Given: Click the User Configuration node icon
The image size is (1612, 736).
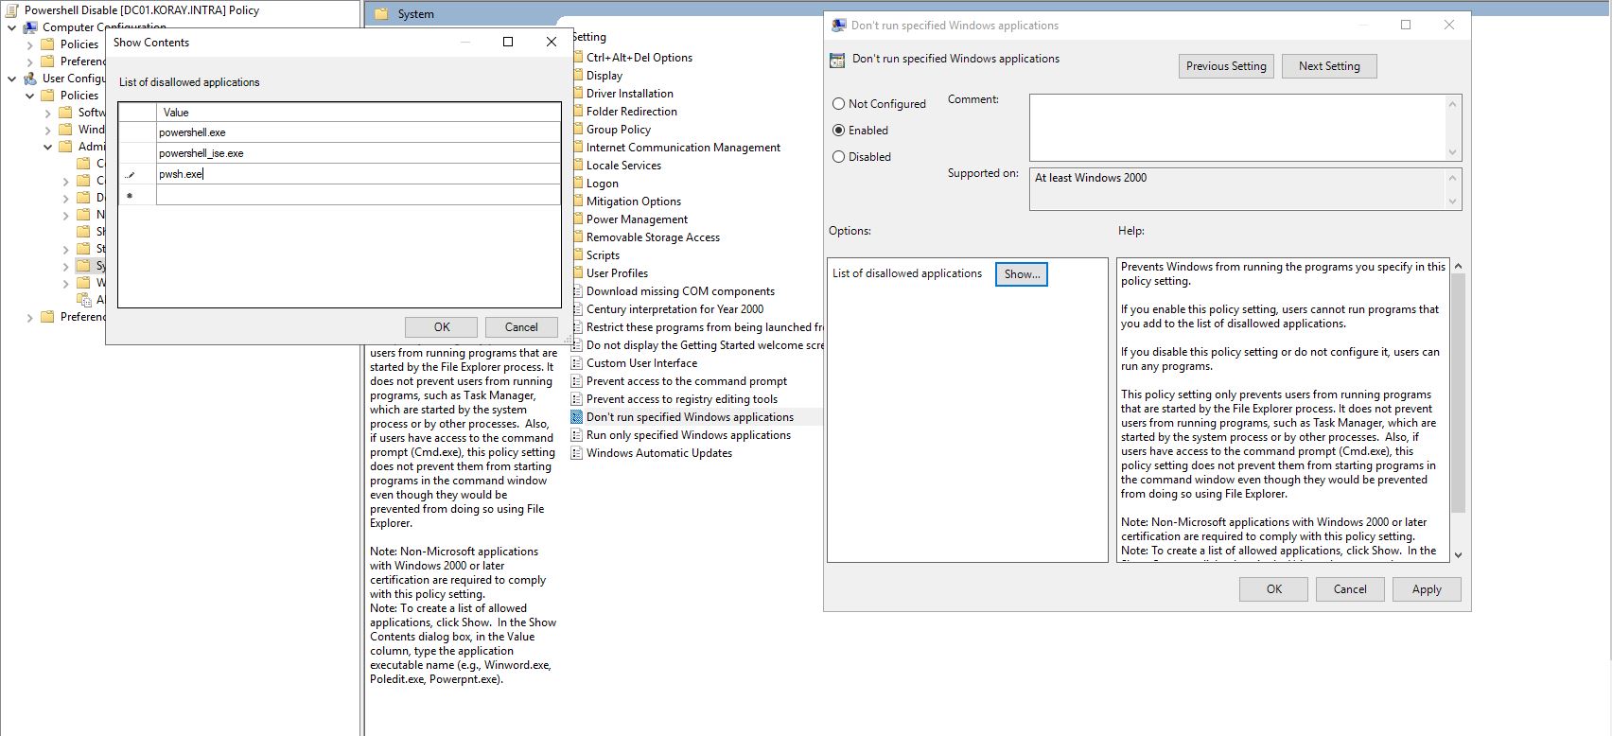Looking at the screenshot, I should click(30, 79).
